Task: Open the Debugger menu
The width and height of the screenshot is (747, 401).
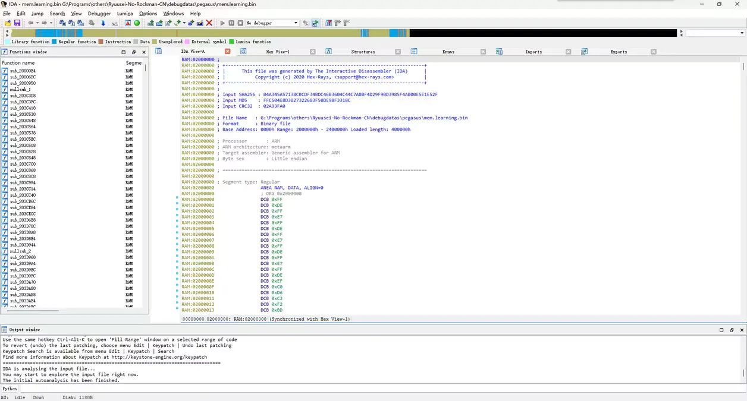Action: tap(99, 14)
